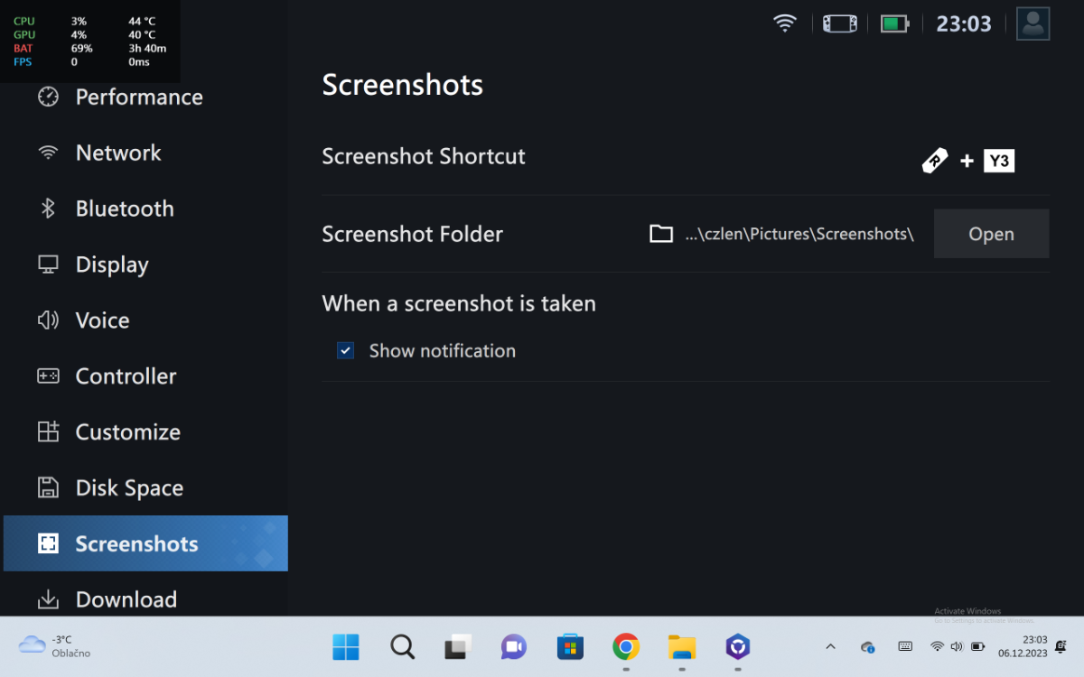This screenshot has height=677, width=1084.
Task: Select Controller in the sidebar
Action: click(126, 376)
